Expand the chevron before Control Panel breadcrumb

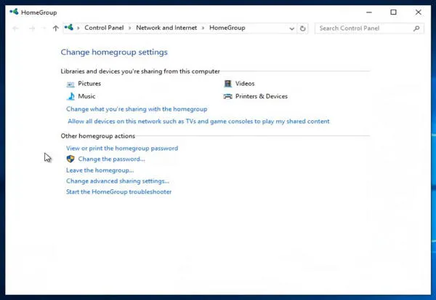click(x=78, y=28)
